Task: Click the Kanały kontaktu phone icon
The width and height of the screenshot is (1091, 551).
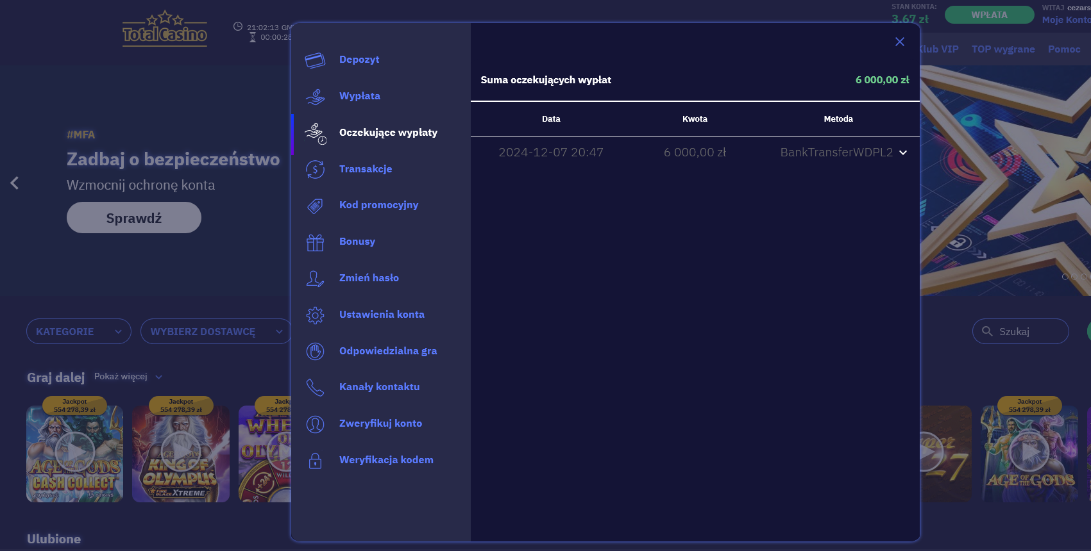Action: [315, 388]
